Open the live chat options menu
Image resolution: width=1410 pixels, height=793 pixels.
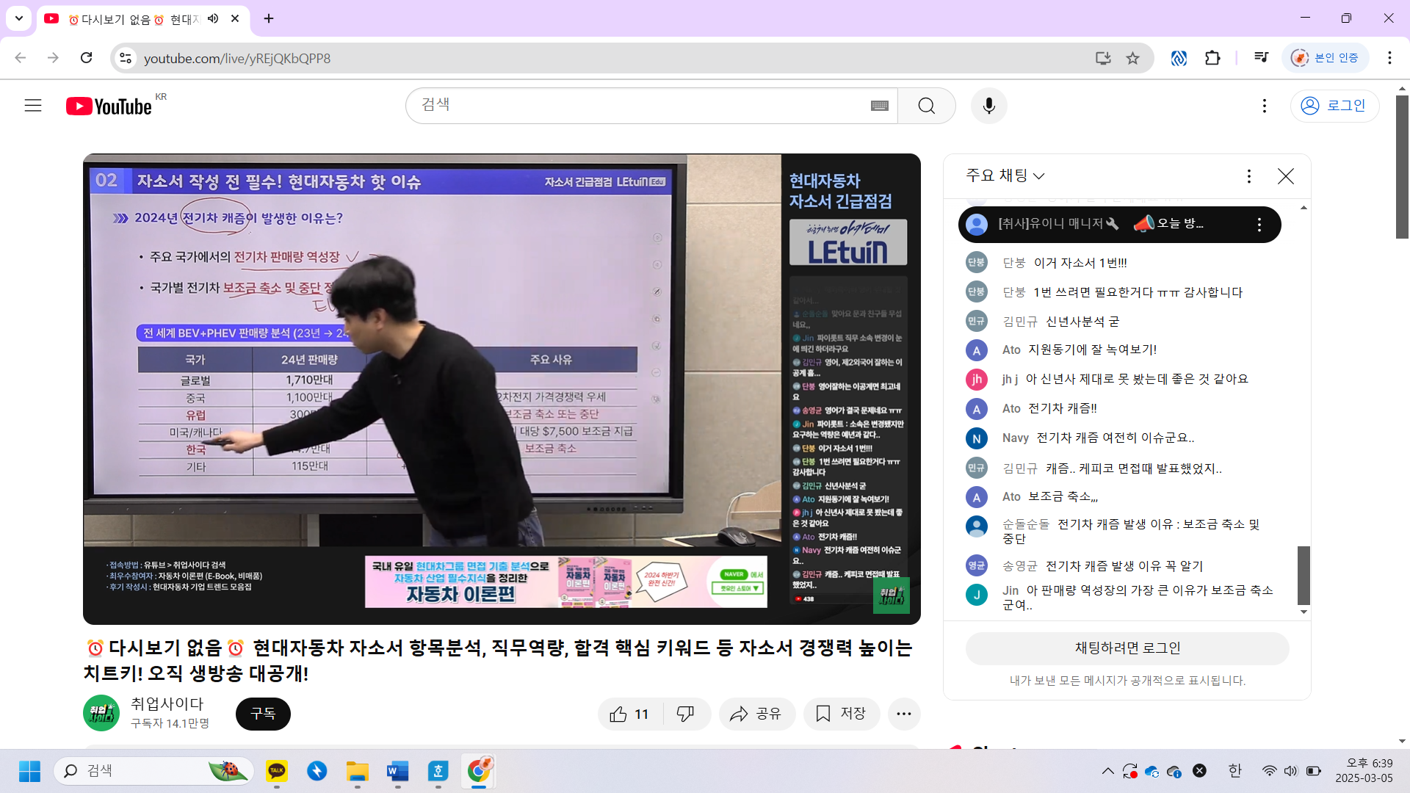coord(1249,176)
